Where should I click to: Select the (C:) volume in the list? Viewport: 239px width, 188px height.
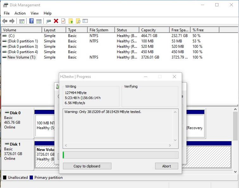coord(11,36)
